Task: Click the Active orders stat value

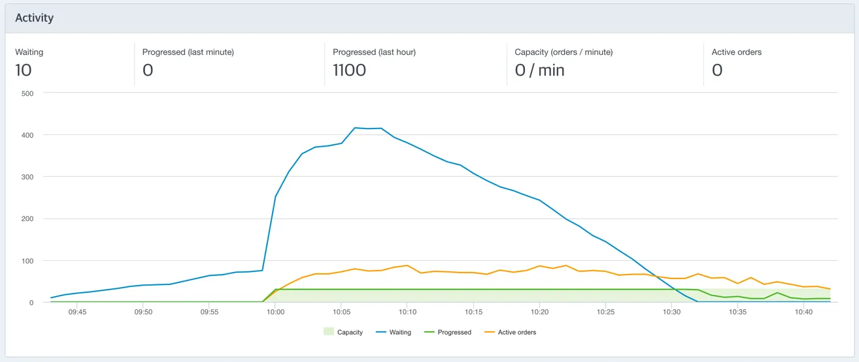Action: [x=717, y=70]
